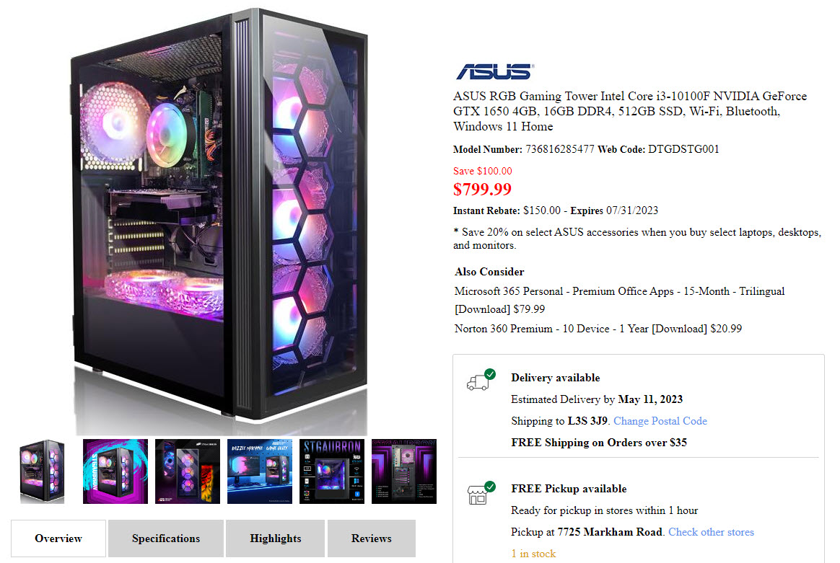This screenshot has height=563, width=840.
Task: Switch to the Specifications tab
Action: [x=166, y=538]
